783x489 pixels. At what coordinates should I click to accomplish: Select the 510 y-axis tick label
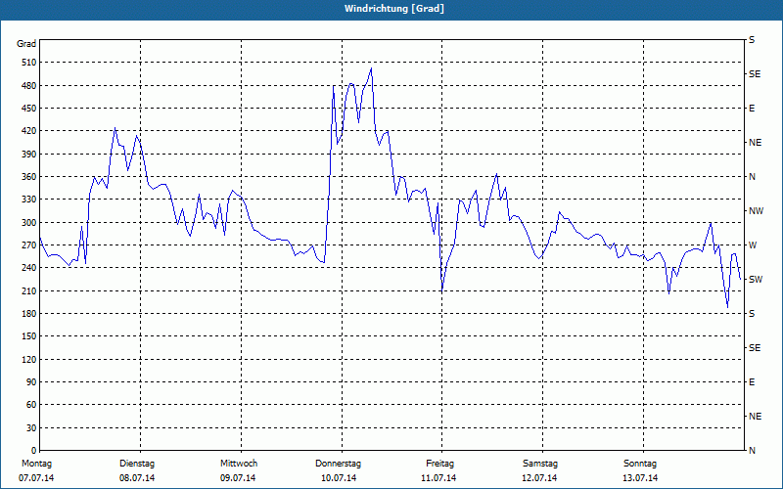click(x=29, y=63)
